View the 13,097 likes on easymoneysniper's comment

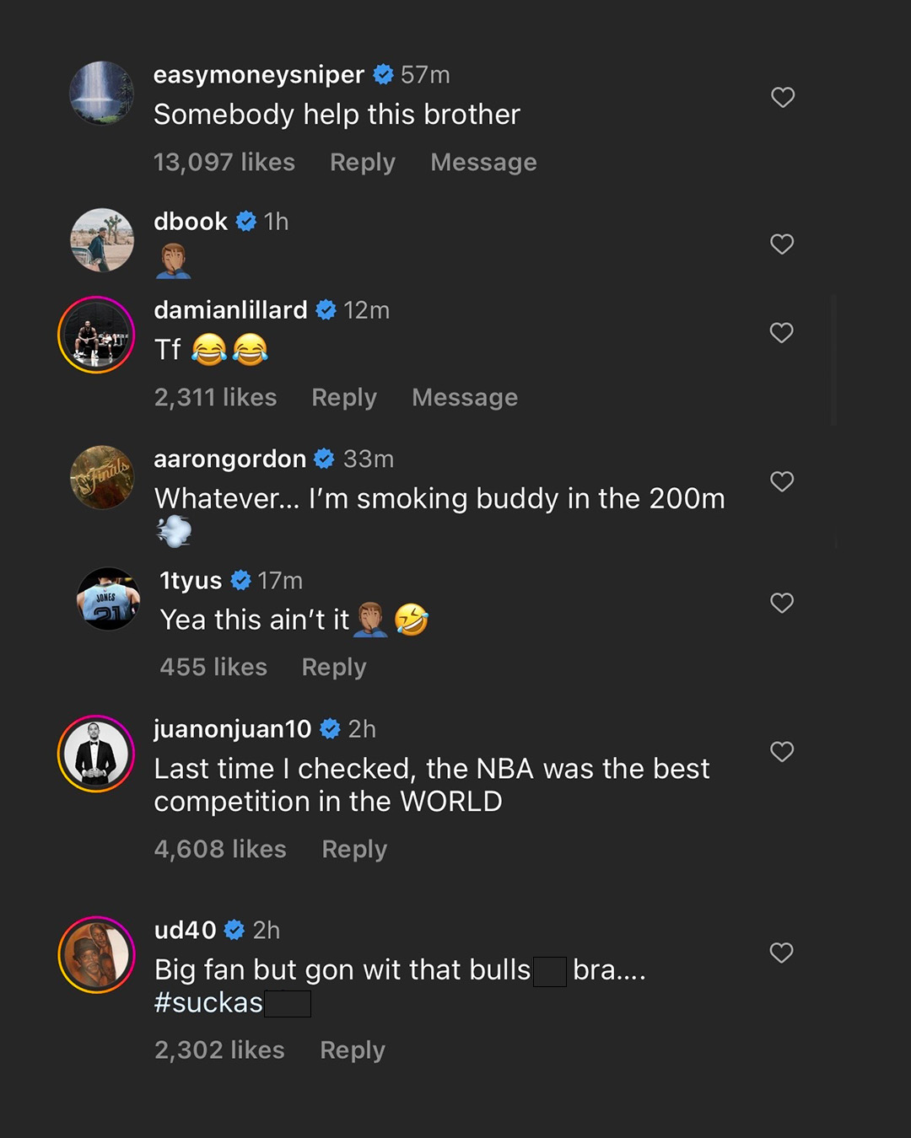(x=225, y=162)
